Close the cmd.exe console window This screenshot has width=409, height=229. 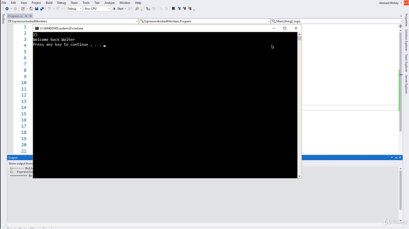(296, 28)
